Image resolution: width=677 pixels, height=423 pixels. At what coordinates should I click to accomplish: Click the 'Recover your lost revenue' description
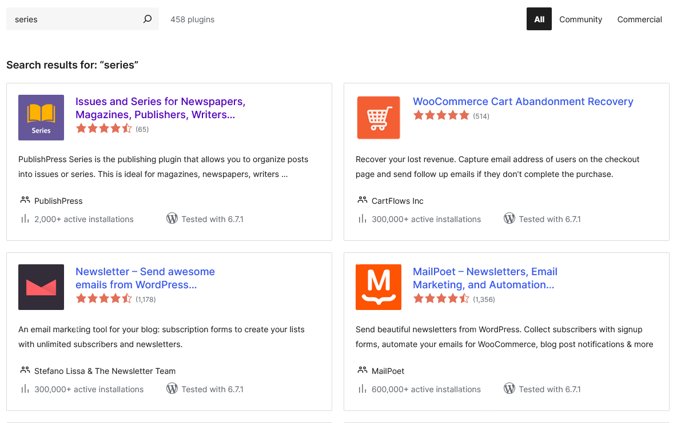497,167
